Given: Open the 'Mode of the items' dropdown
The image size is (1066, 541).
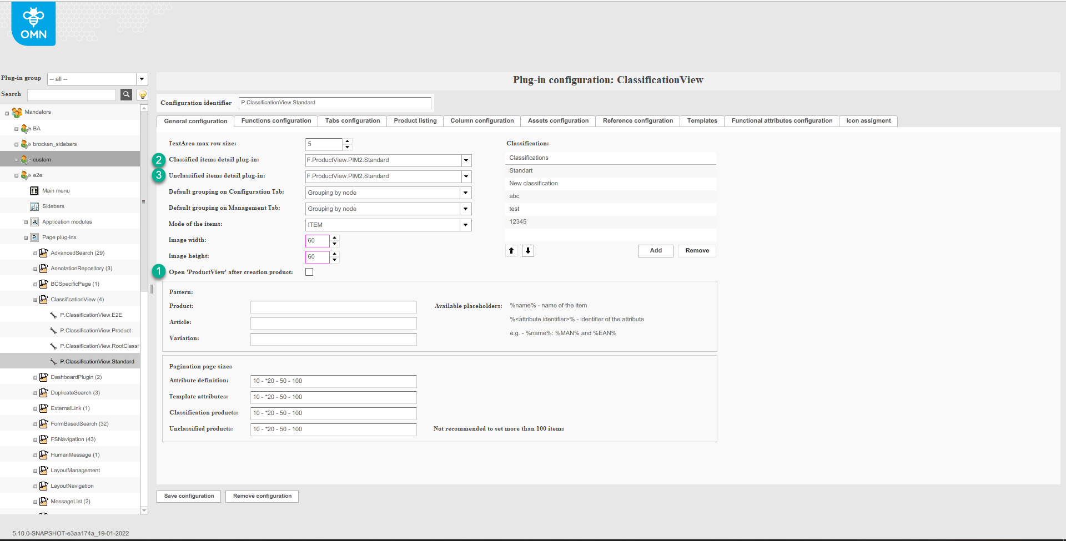Looking at the screenshot, I should [x=466, y=225].
